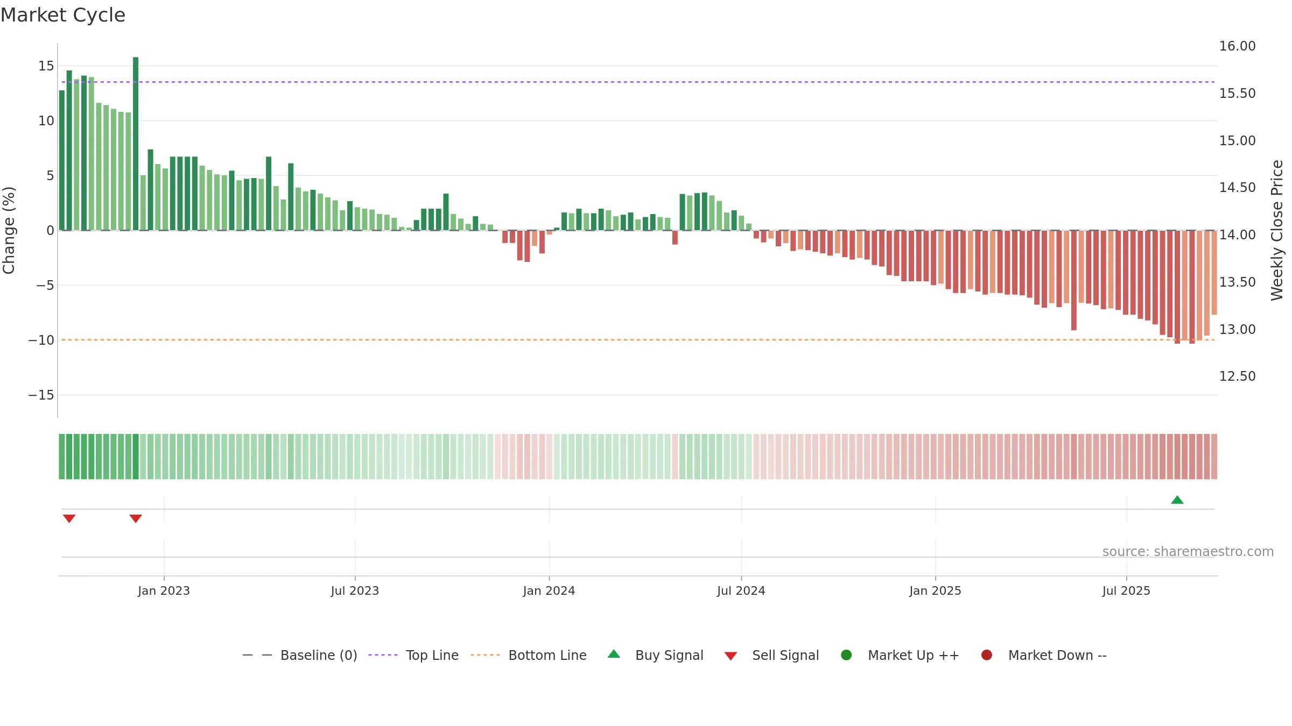Toggle the Market Up ++ legend entry
Image resolution: width=1292 pixels, height=726 pixels.
900,655
